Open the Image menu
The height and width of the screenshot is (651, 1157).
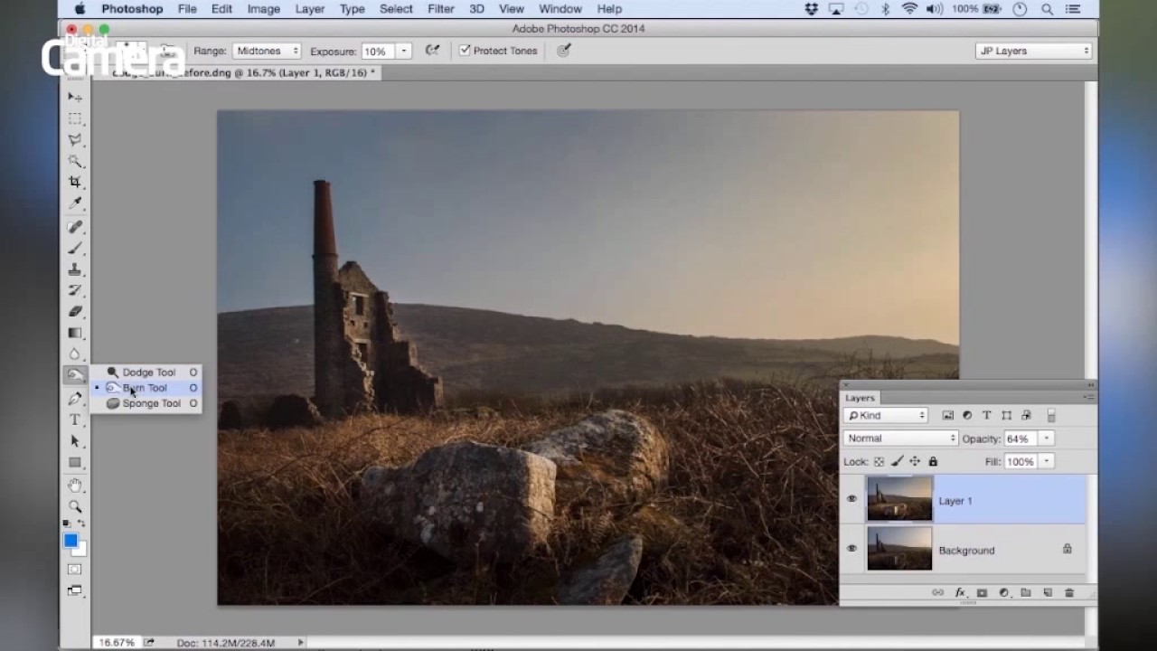point(264,9)
